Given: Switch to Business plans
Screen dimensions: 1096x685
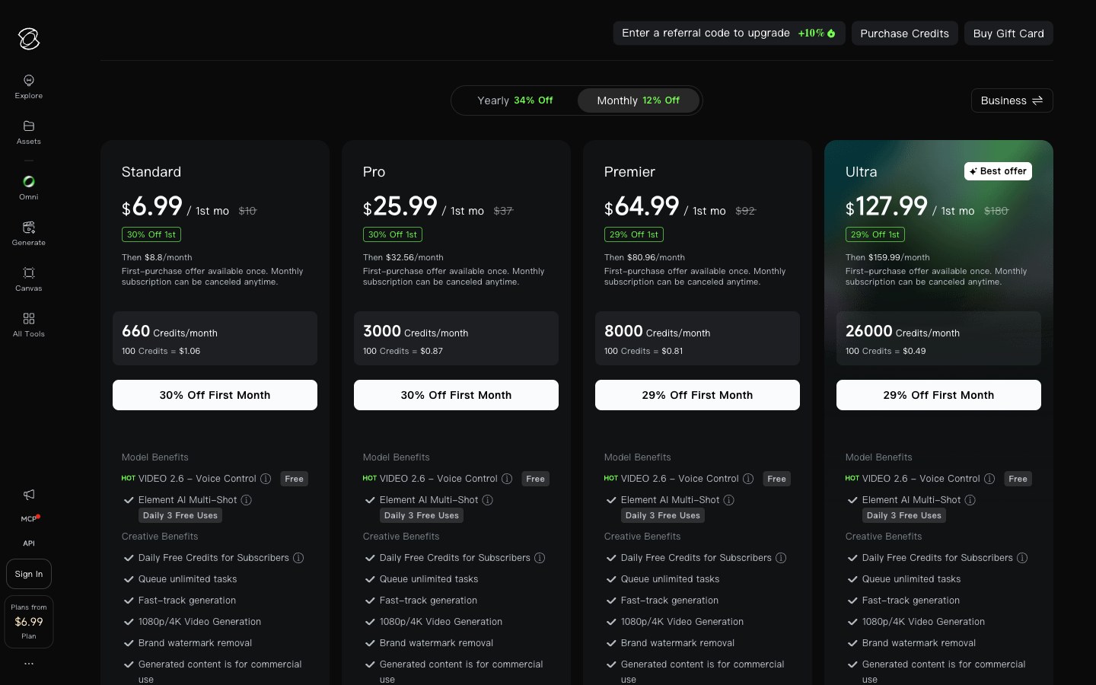Looking at the screenshot, I should click(x=1012, y=100).
